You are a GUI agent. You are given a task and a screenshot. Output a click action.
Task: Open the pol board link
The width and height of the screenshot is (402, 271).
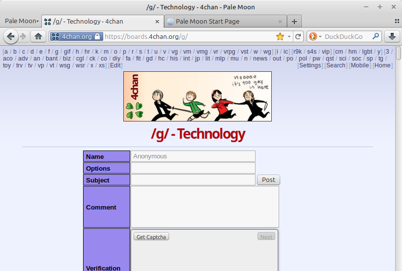click(x=303, y=59)
